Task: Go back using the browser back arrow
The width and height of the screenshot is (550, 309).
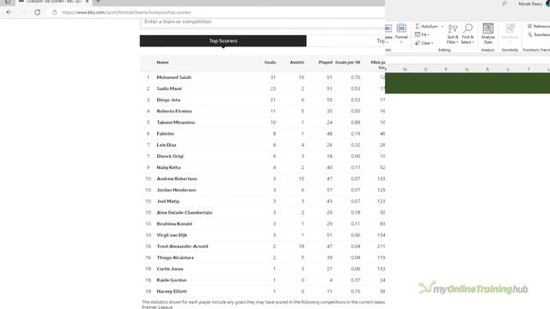Action: click(x=9, y=12)
